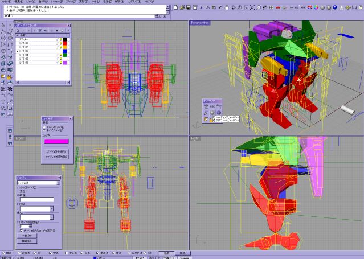This screenshot has height=259, width=364.
Task: Open the object type dropdown atop Properties panel
Action: (x=58, y=183)
